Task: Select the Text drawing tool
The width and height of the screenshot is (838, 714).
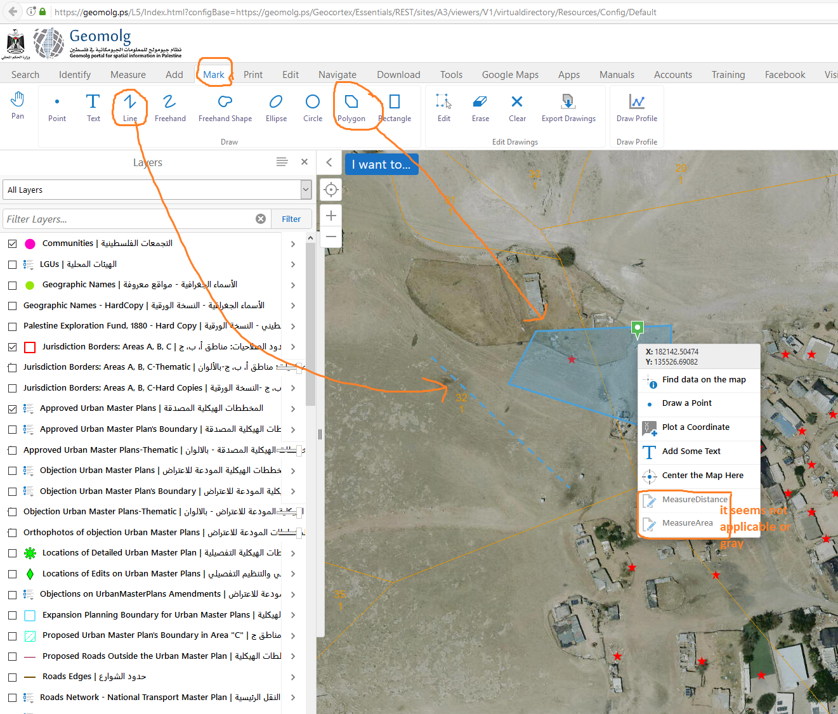Action: pos(93,107)
